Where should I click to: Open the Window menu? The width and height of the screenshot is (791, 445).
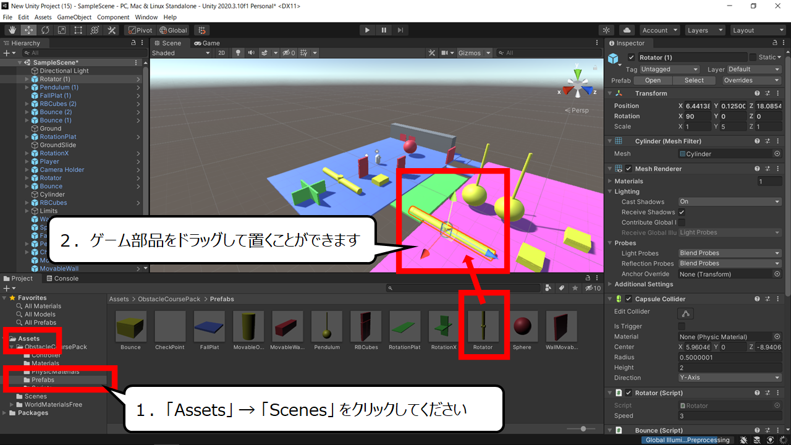tap(146, 17)
